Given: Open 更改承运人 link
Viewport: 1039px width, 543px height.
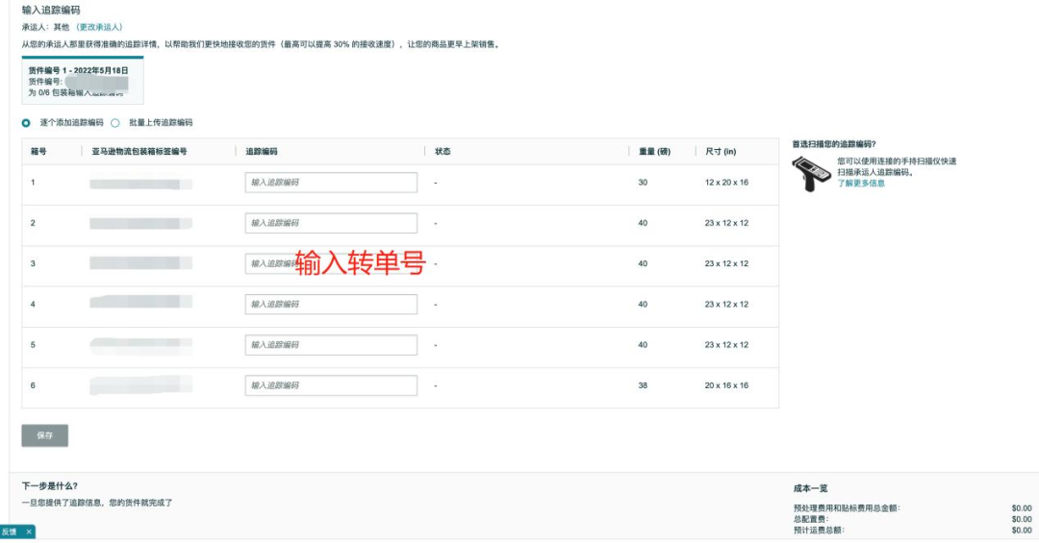Looking at the screenshot, I should (99, 27).
